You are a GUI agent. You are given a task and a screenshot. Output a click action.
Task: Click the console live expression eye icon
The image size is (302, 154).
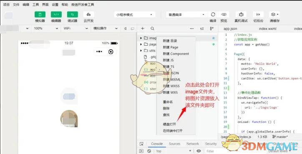(x=199, y=151)
